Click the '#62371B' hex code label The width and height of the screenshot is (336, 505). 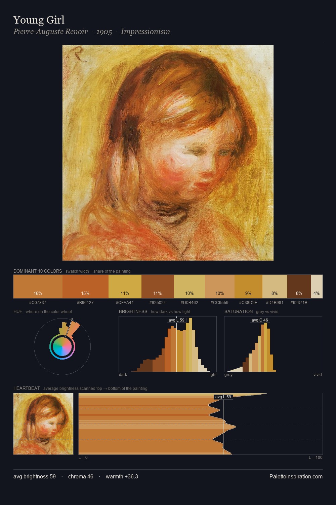[299, 303]
